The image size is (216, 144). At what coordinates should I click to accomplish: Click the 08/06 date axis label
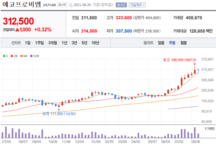pyautogui.click(x=196, y=142)
